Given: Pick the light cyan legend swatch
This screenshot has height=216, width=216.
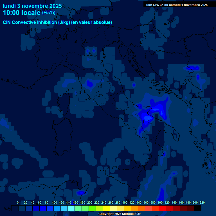Looking at the screenshot, I should coord(71,208).
